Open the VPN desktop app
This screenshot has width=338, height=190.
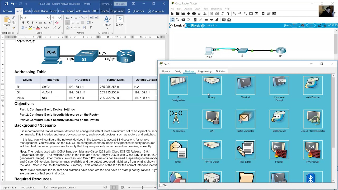(x=212, y=119)
